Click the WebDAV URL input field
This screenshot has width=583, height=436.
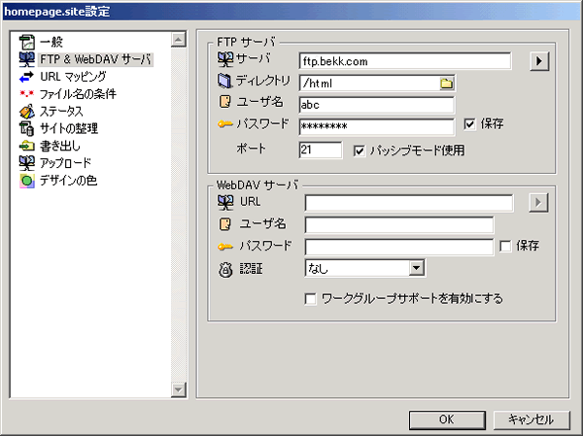click(409, 203)
